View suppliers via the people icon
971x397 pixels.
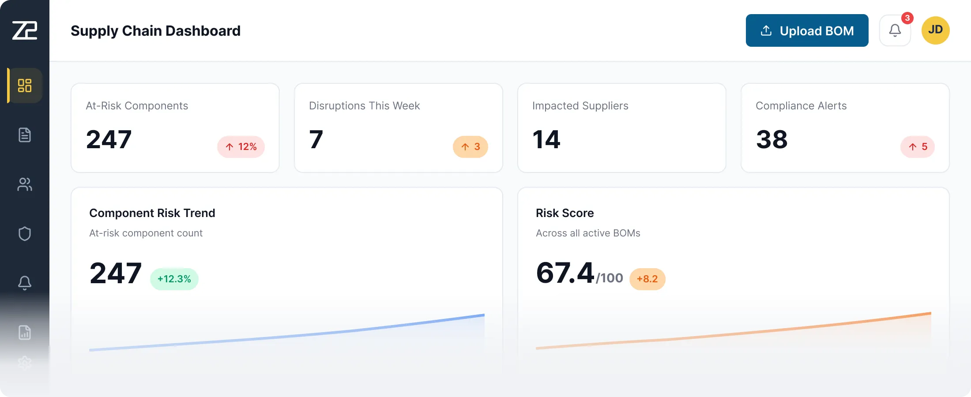25,184
